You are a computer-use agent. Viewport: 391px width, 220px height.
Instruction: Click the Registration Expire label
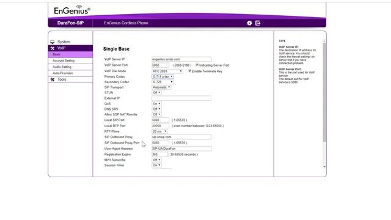coord(117,155)
